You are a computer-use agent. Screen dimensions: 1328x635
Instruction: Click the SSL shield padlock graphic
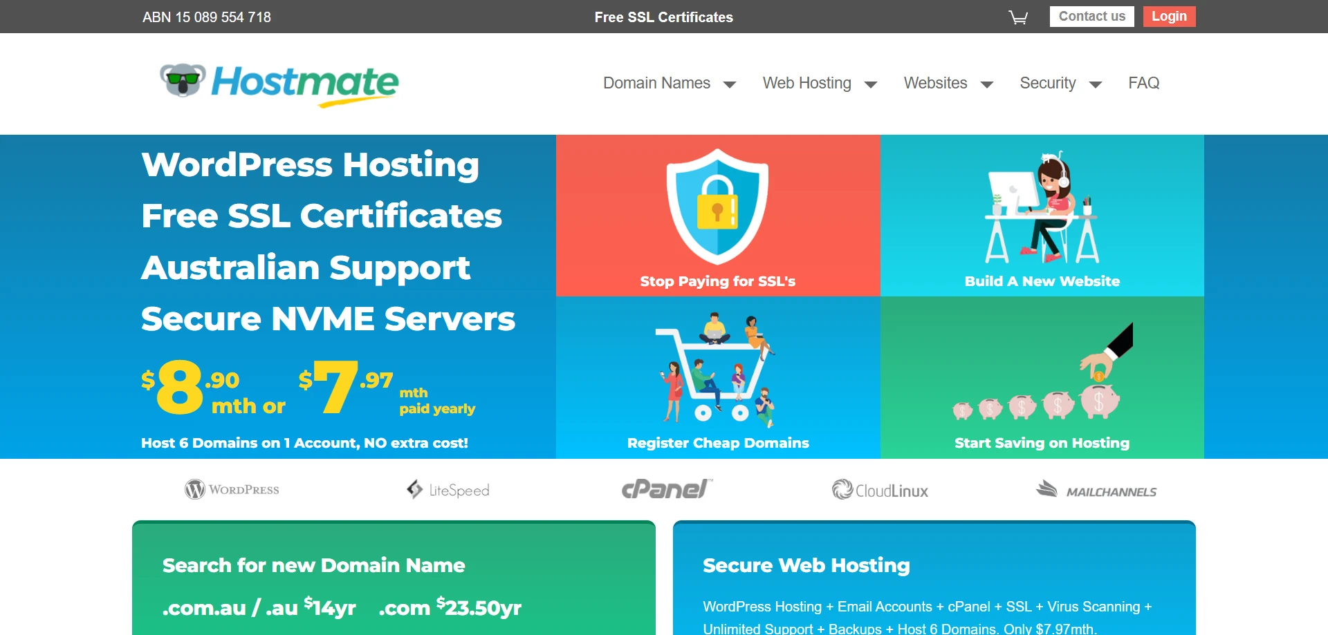(717, 206)
